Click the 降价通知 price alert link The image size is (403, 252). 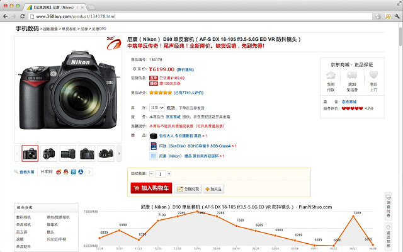(185, 70)
